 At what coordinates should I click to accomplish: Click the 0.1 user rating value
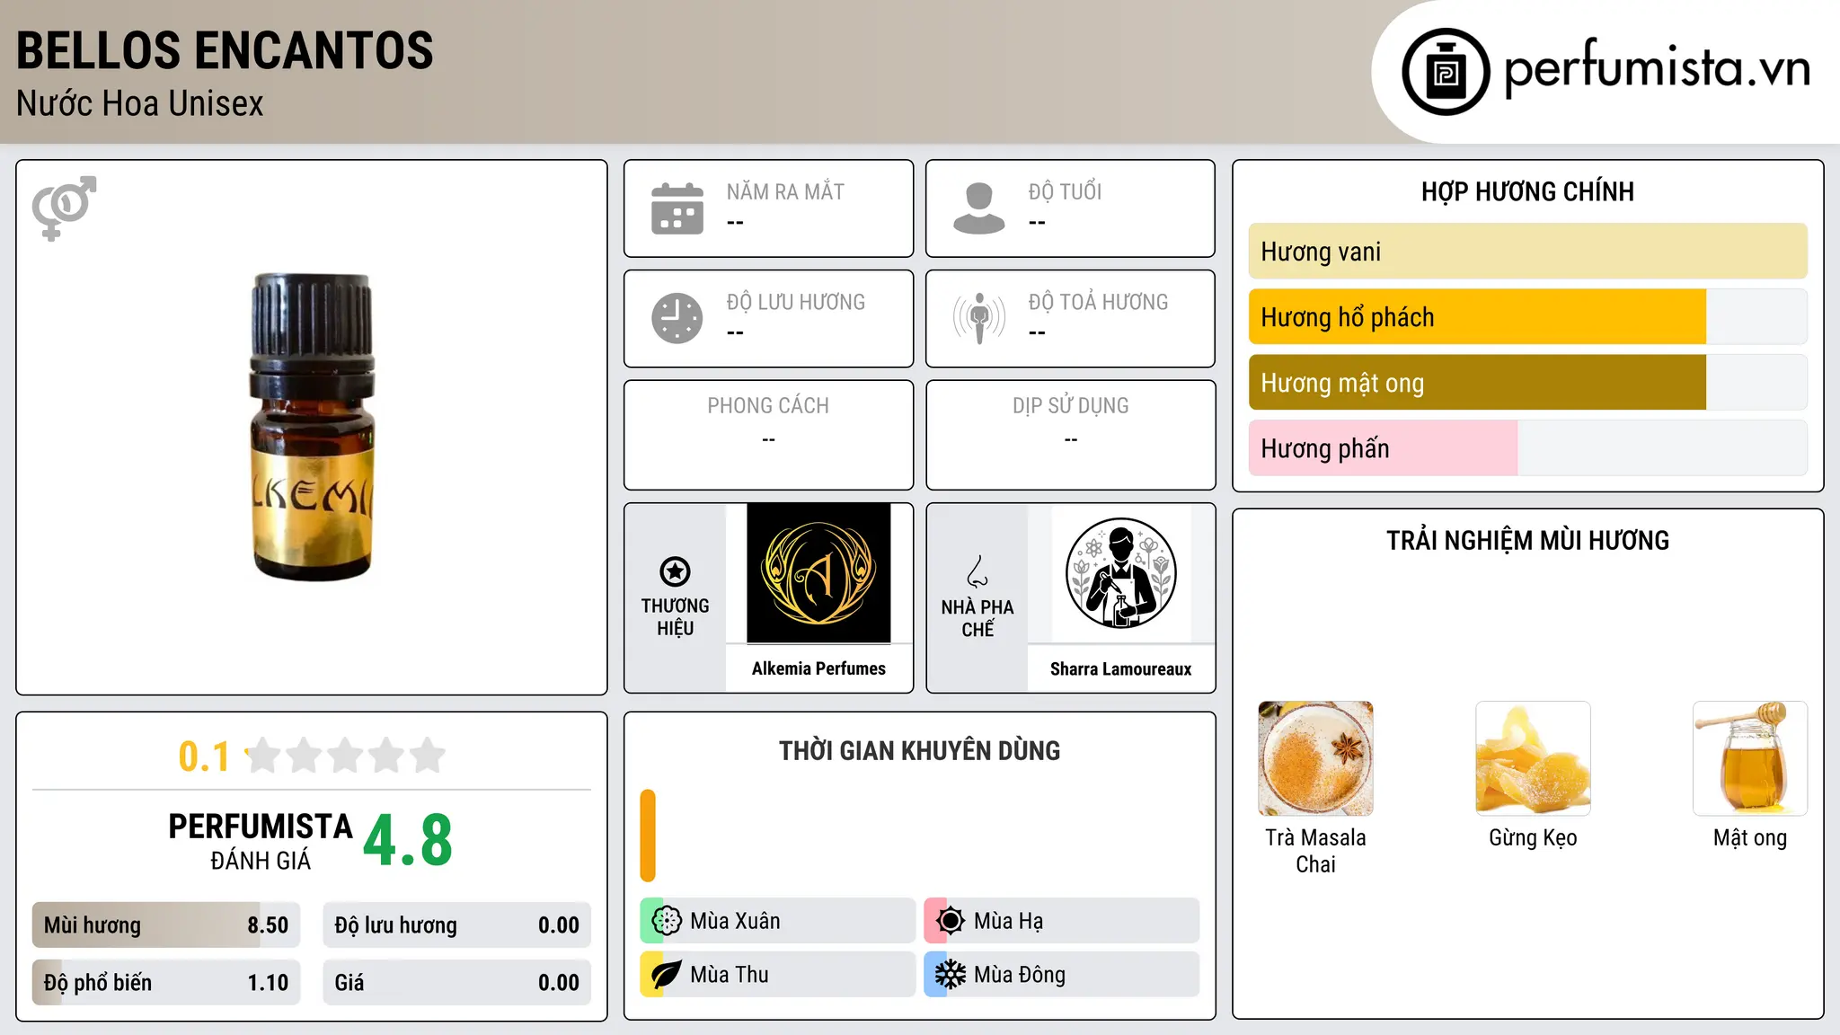pyautogui.click(x=204, y=756)
